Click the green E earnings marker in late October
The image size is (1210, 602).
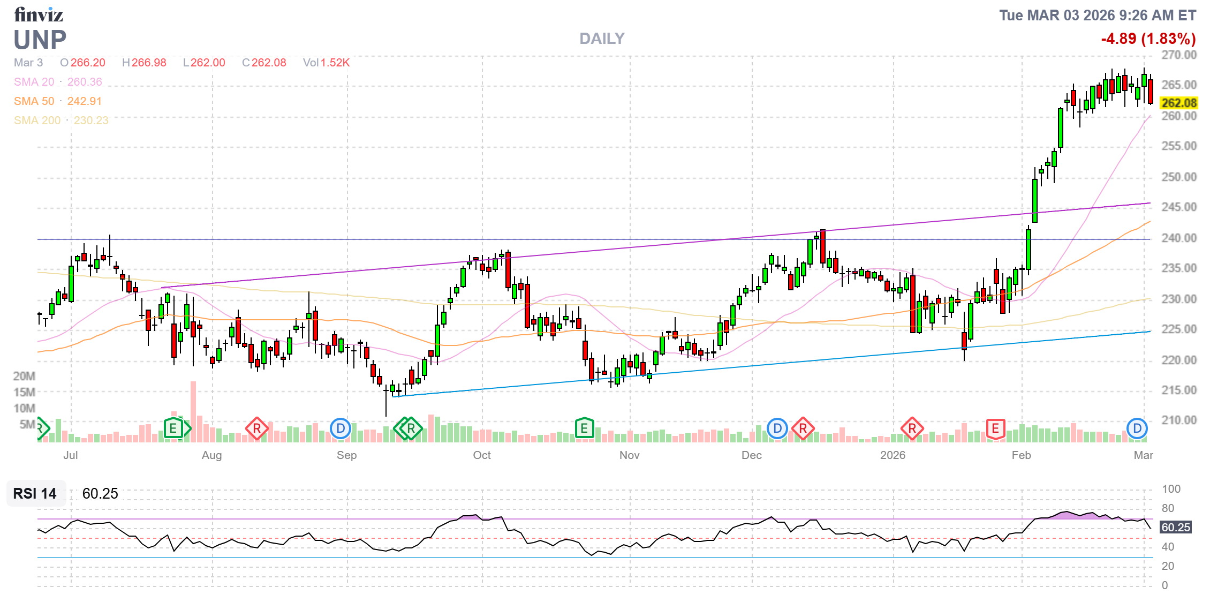(x=585, y=428)
